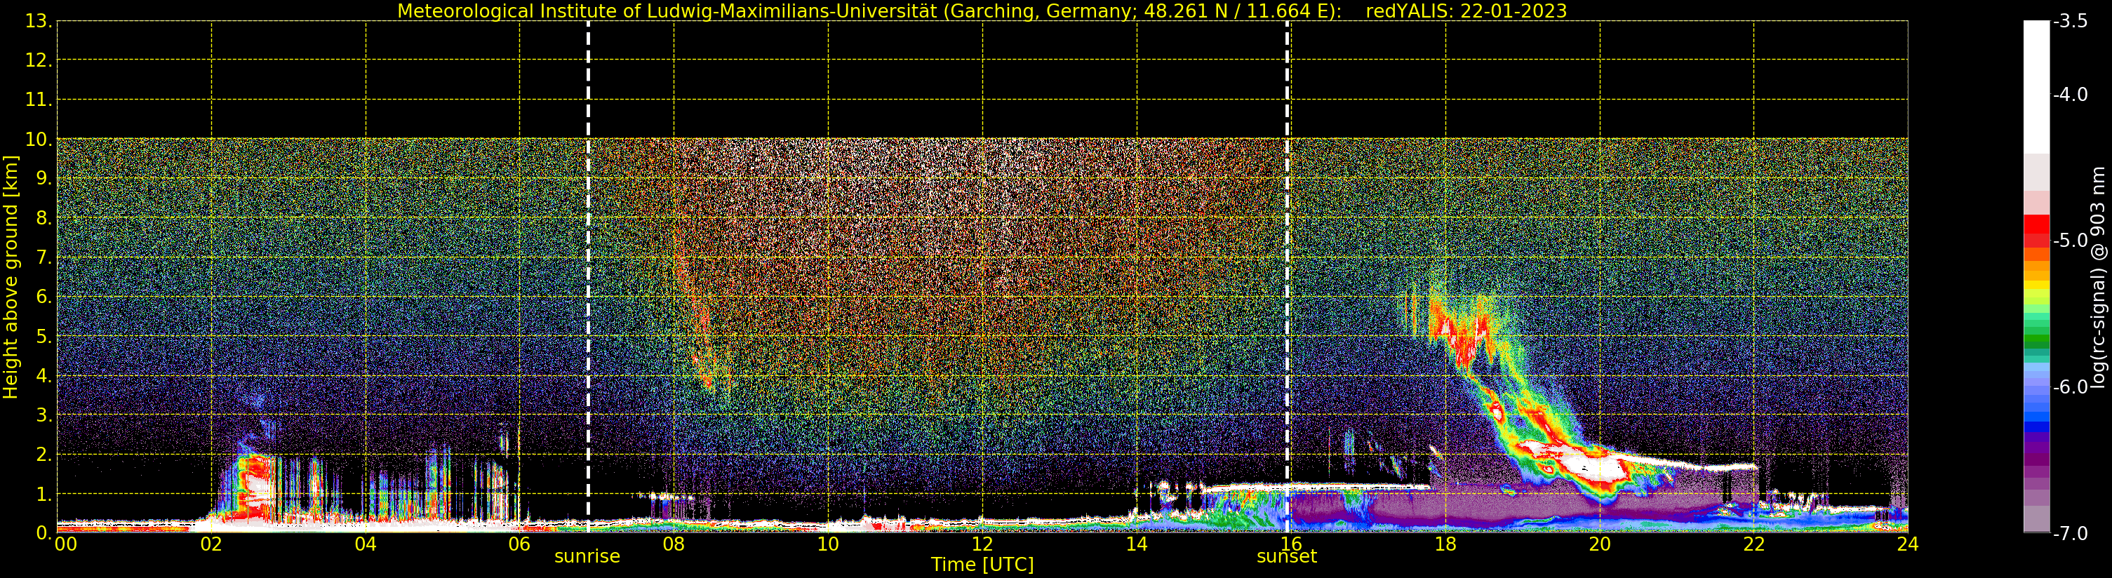Click the '24' time axis tick label
Image resolution: width=2112 pixels, height=578 pixels.
(1908, 544)
